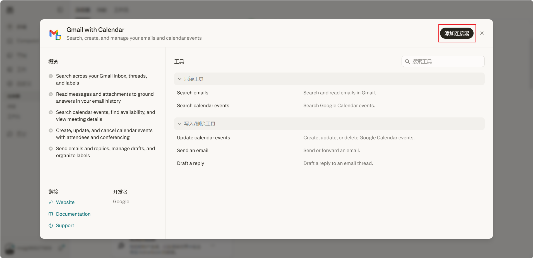
Task: Click description 'Draft a reply to an email thread.'
Action: tap(338, 163)
